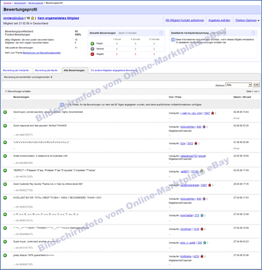Image resolution: width=262 pixels, height=270 pixels.
Task: Open seller score link 2687
Action: pos(204,185)
